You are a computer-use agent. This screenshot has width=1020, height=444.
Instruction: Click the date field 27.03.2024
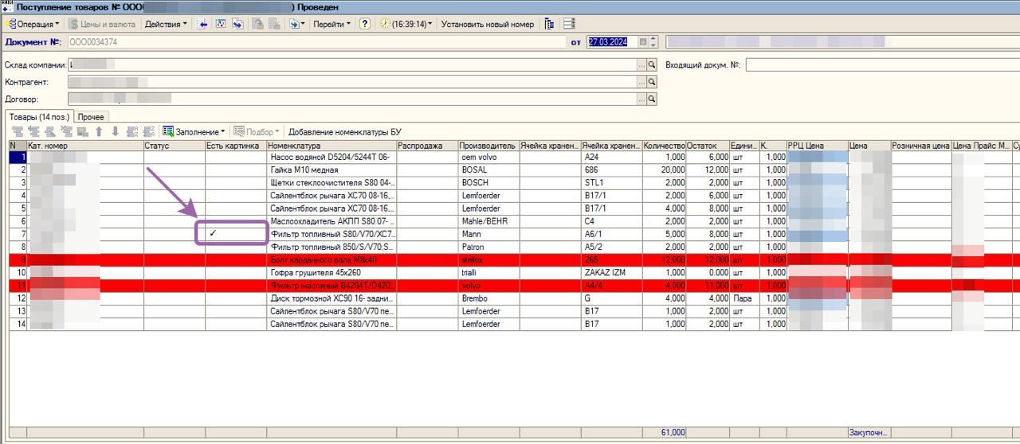(612, 42)
